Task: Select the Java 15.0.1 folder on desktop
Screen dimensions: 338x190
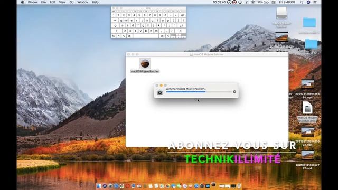Action: tap(311, 44)
